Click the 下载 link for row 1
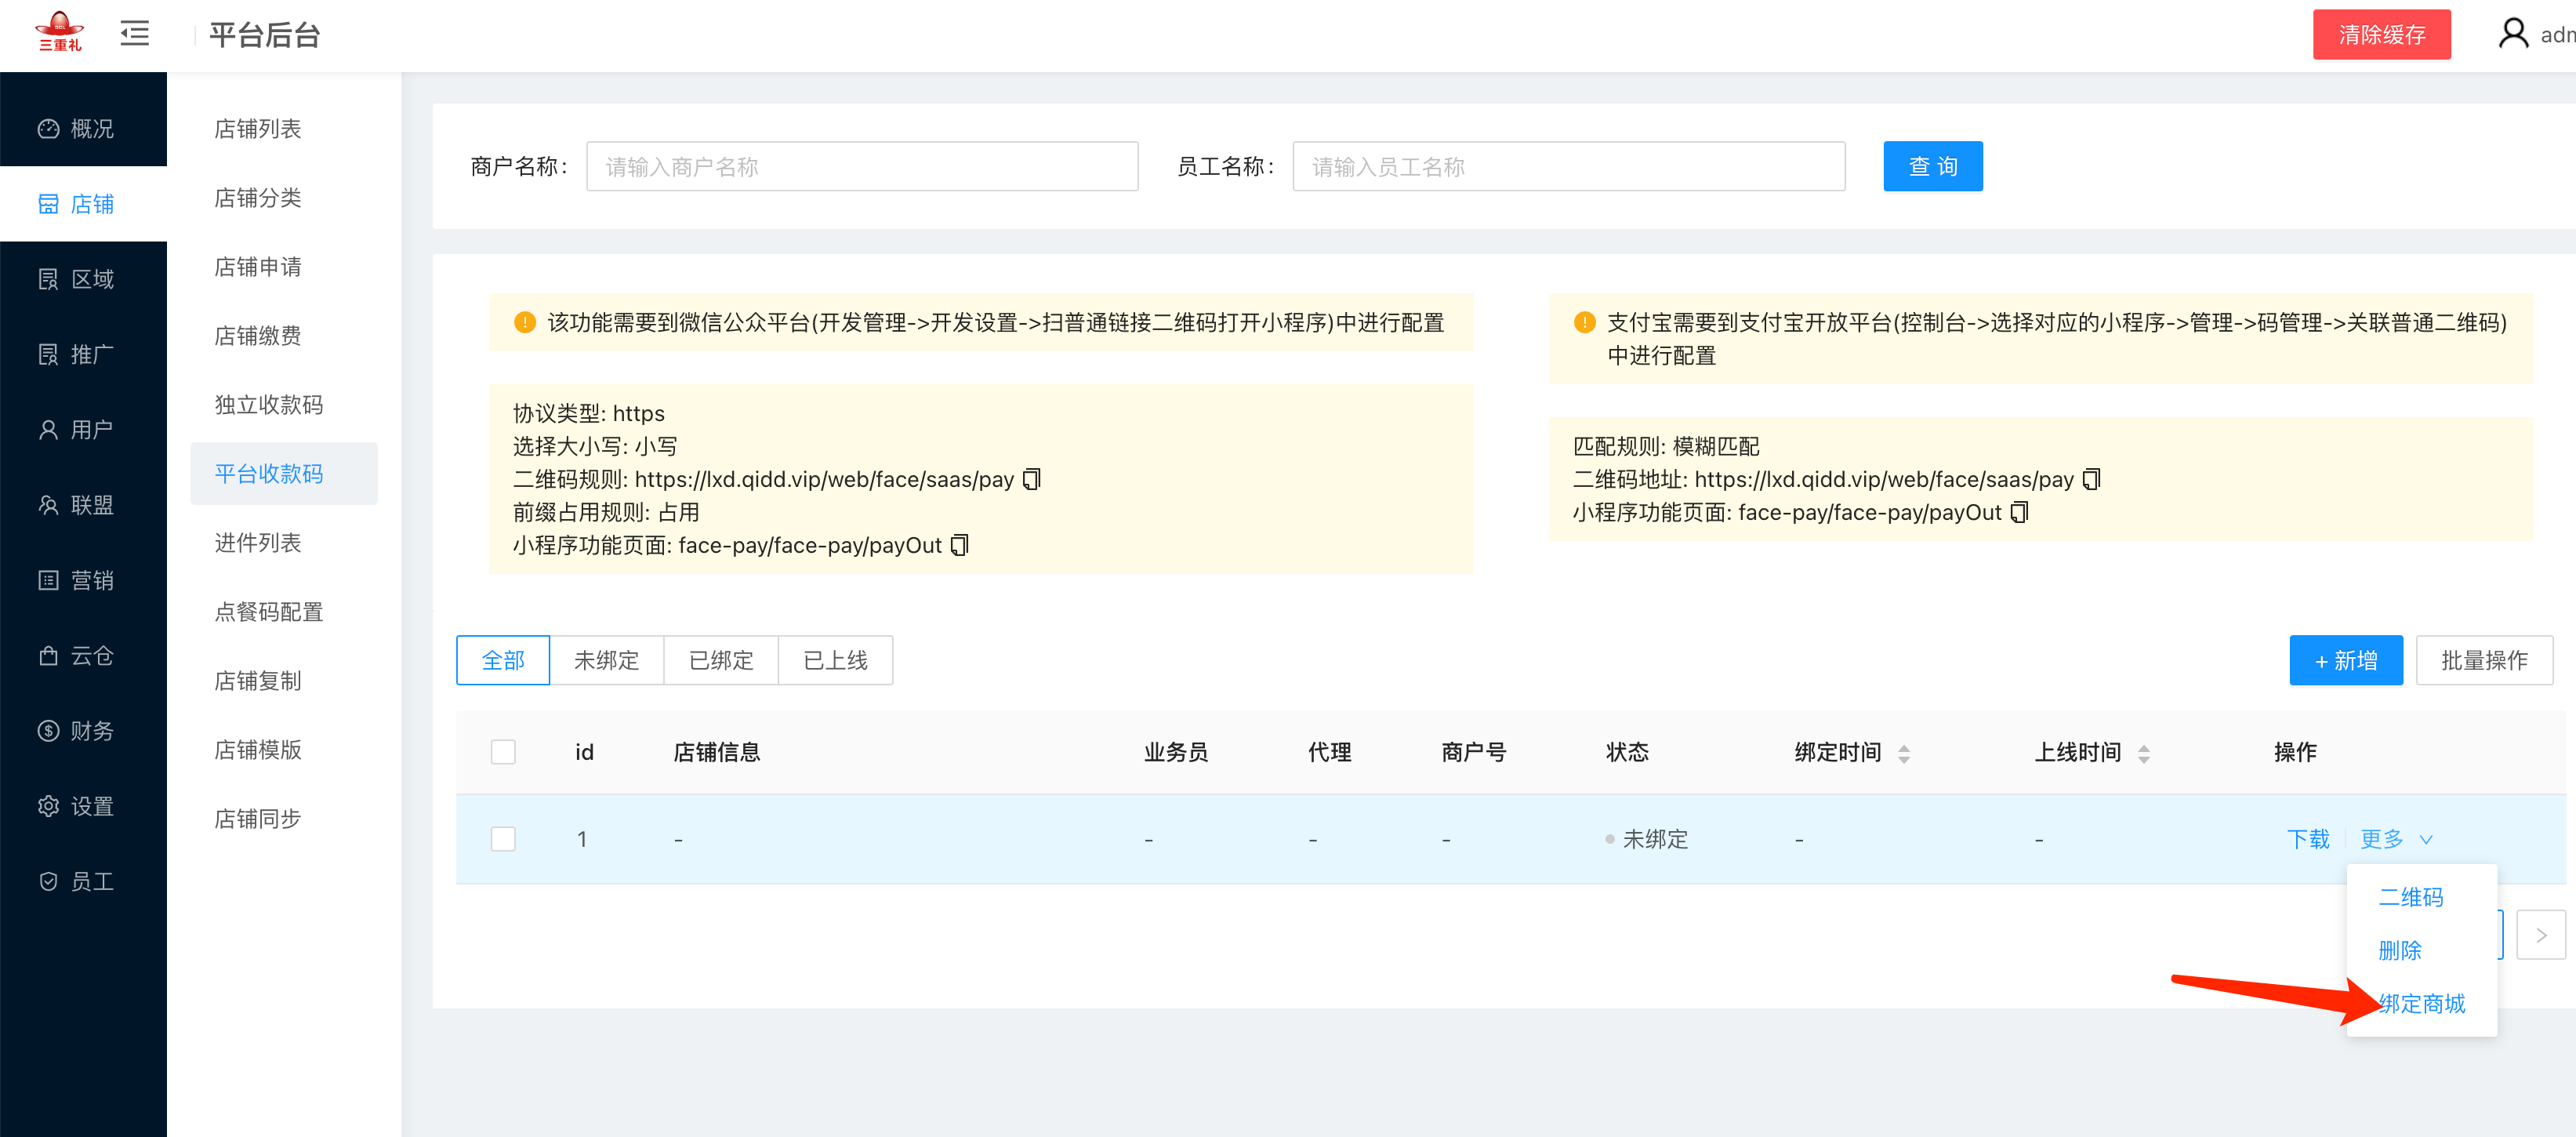The height and width of the screenshot is (1137, 2576). coord(2308,839)
